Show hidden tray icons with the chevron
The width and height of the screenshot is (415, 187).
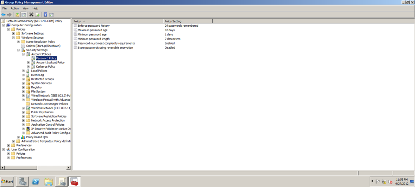pos(373,181)
